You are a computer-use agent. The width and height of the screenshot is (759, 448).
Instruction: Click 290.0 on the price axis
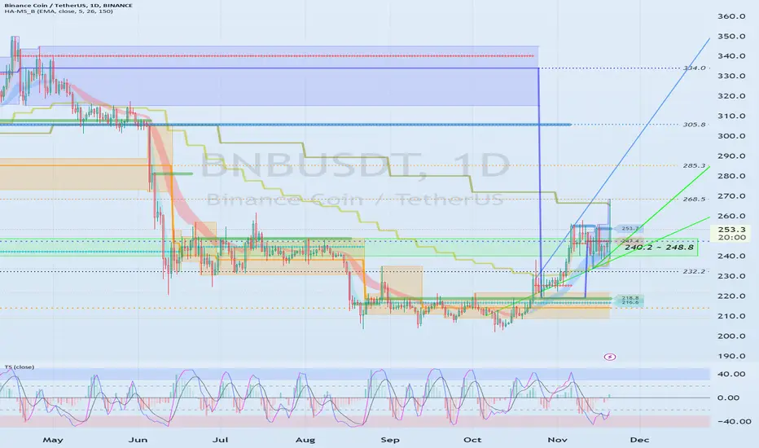pyautogui.click(x=731, y=156)
